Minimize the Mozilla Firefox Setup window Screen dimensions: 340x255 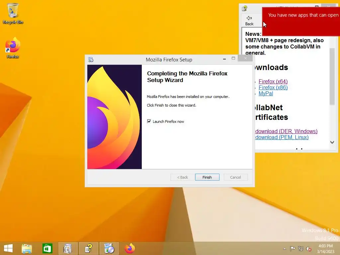[224, 59]
